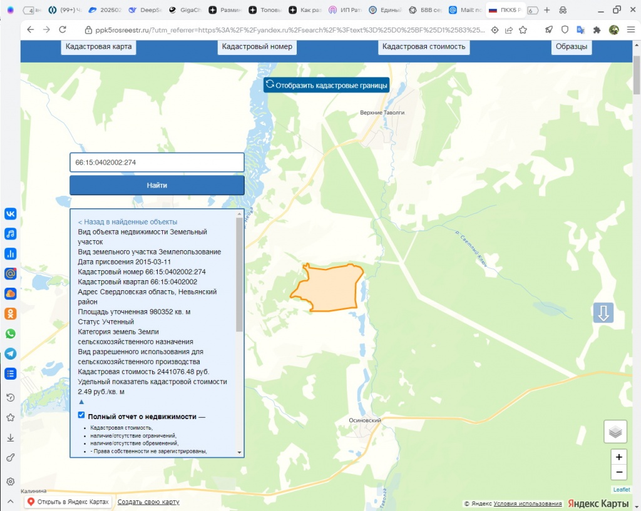Open 'Кадастровая стоимость' menu item
641x511 pixels.
coord(424,47)
